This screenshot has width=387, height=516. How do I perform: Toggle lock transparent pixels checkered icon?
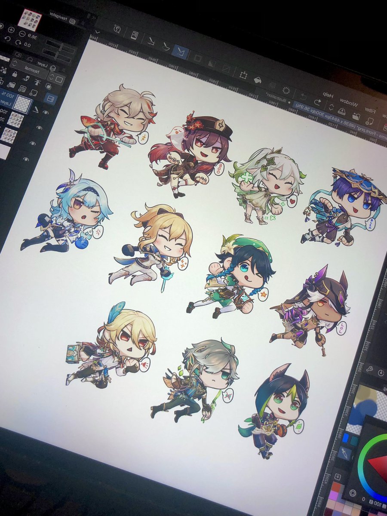point(4,70)
